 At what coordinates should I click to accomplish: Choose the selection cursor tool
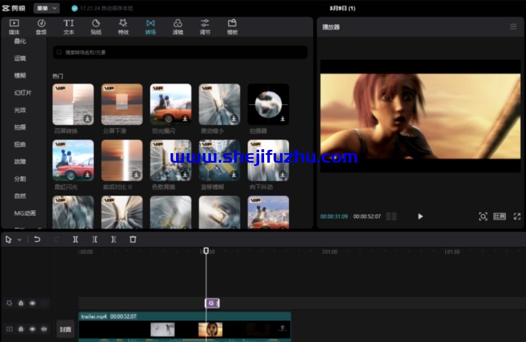(x=8, y=240)
